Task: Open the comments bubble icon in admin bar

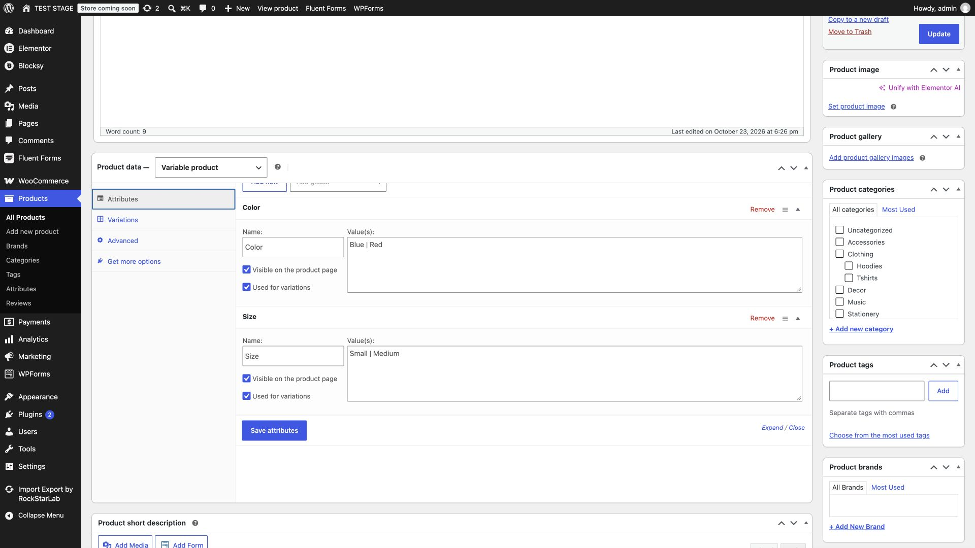Action: pyautogui.click(x=203, y=8)
